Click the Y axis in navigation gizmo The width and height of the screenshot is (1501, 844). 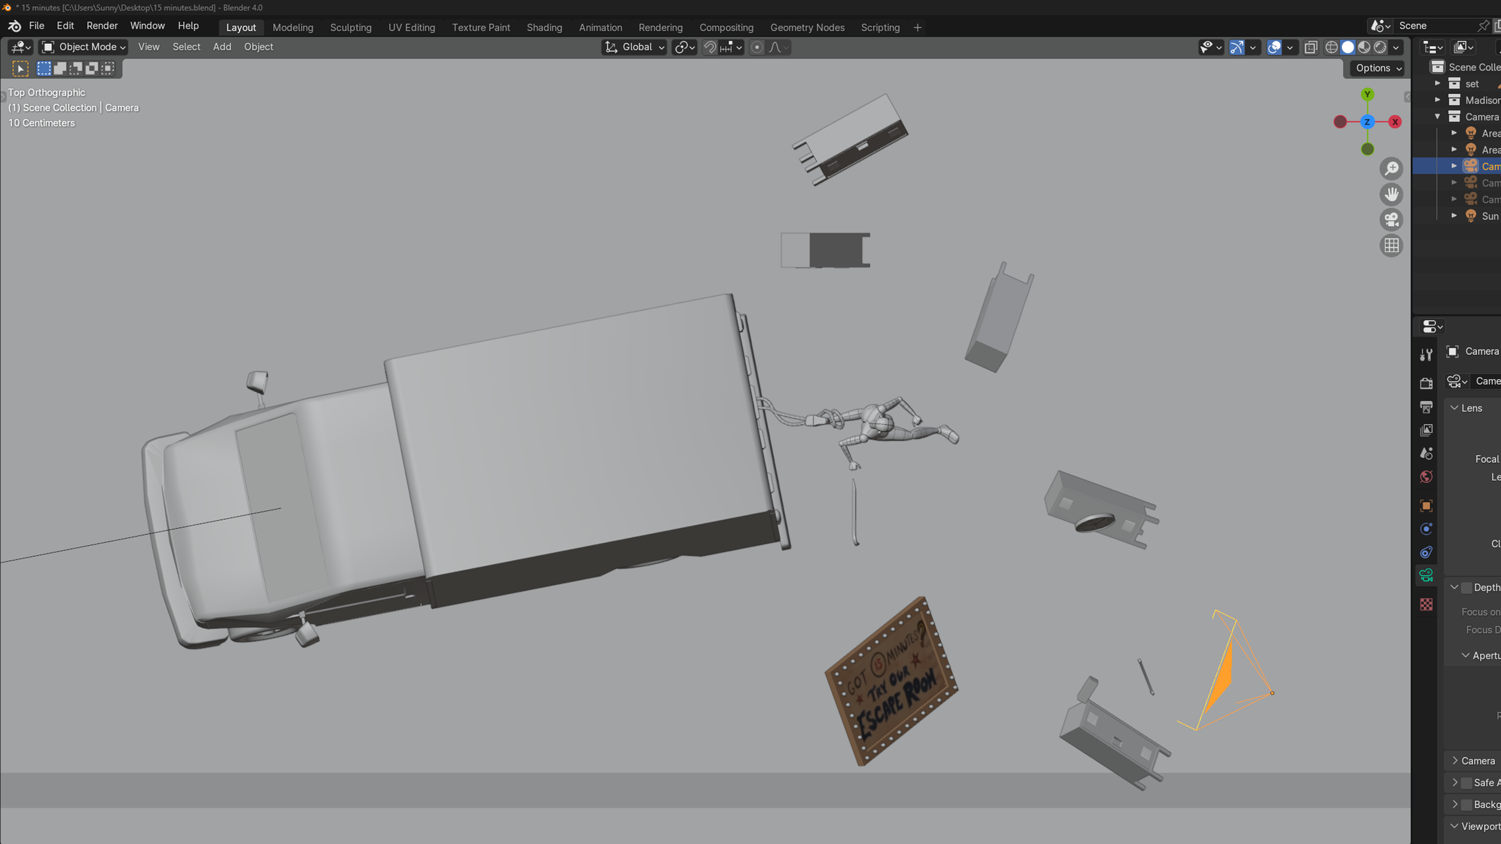[1367, 94]
